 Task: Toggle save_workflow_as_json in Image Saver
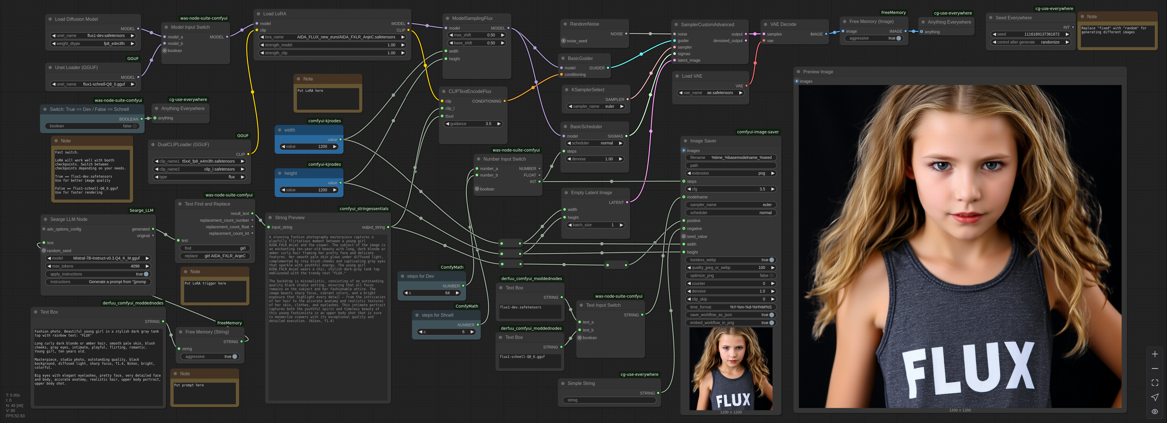click(731, 315)
